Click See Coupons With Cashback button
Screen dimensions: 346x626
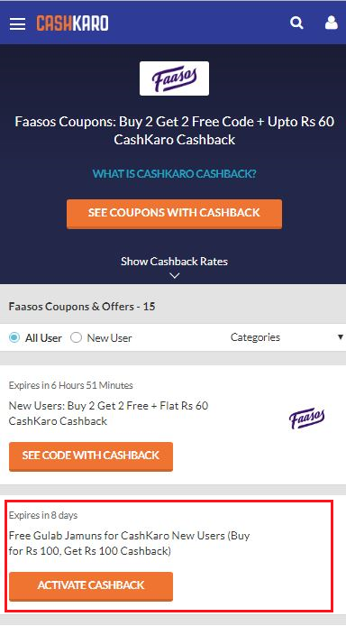[x=174, y=214]
